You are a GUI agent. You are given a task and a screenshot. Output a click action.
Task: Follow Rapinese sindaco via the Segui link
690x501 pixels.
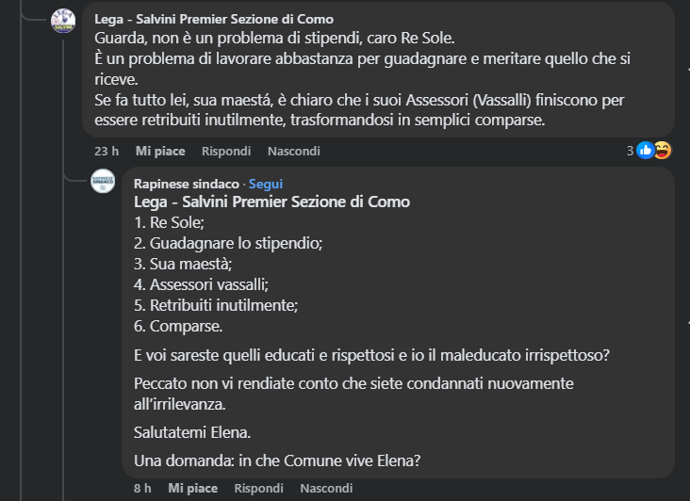[x=266, y=184]
